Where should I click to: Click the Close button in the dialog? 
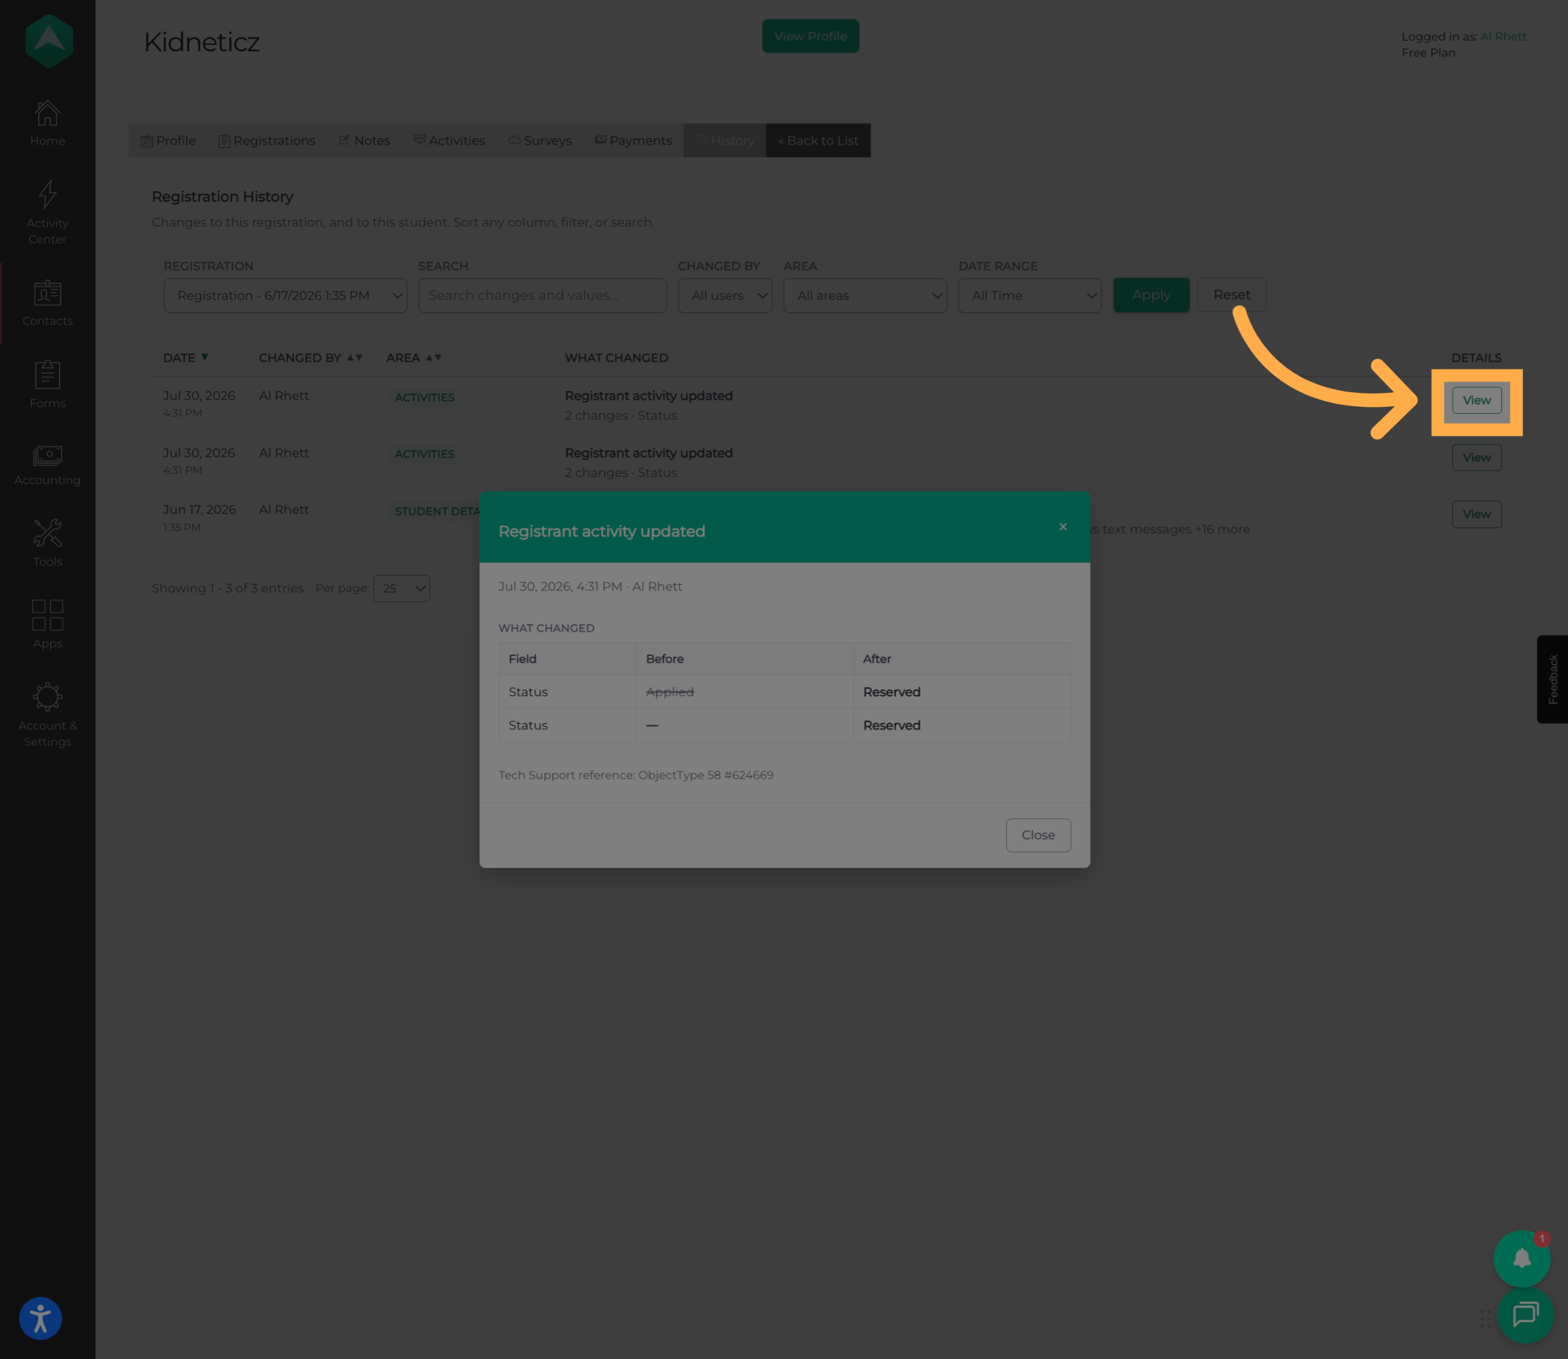click(x=1038, y=835)
